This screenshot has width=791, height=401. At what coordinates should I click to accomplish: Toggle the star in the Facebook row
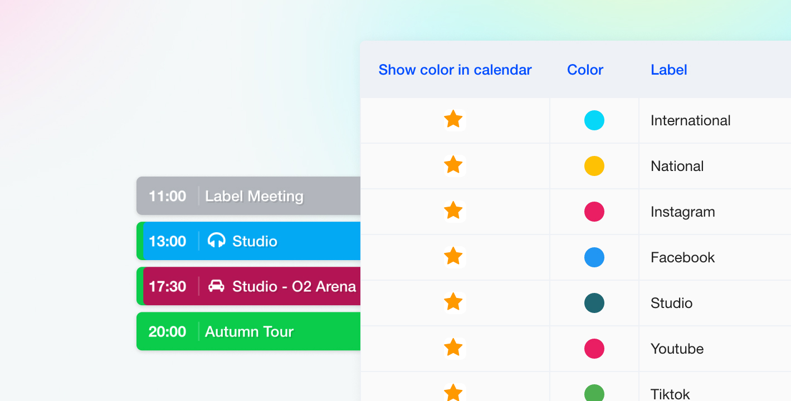pyautogui.click(x=453, y=257)
